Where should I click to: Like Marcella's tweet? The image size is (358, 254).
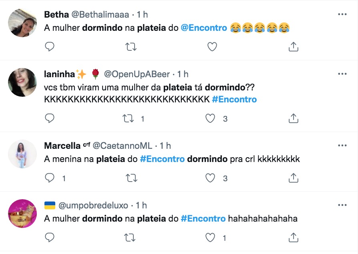click(x=211, y=178)
